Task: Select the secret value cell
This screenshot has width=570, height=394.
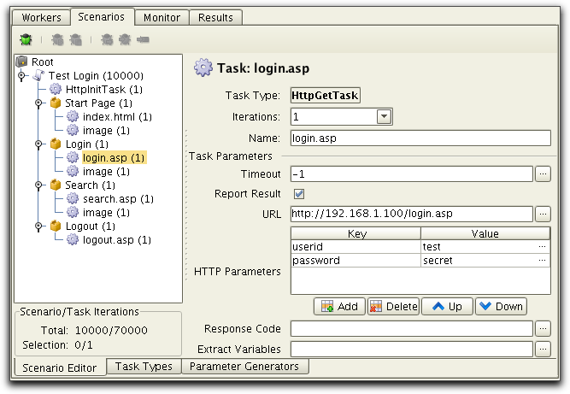Action: pos(485,261)
